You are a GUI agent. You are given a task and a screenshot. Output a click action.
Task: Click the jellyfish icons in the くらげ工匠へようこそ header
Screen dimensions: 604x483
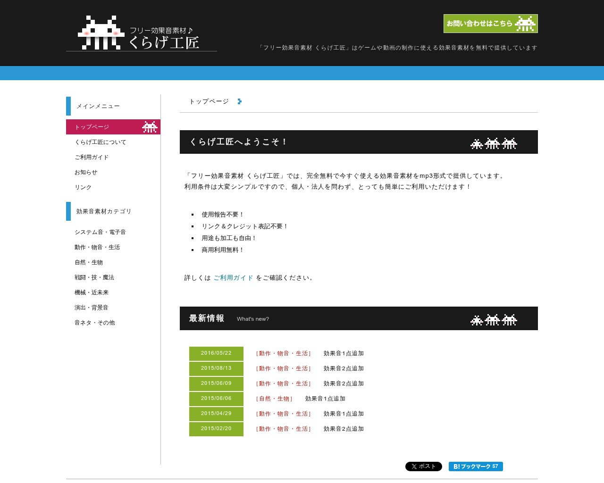[x=494, y=143]
